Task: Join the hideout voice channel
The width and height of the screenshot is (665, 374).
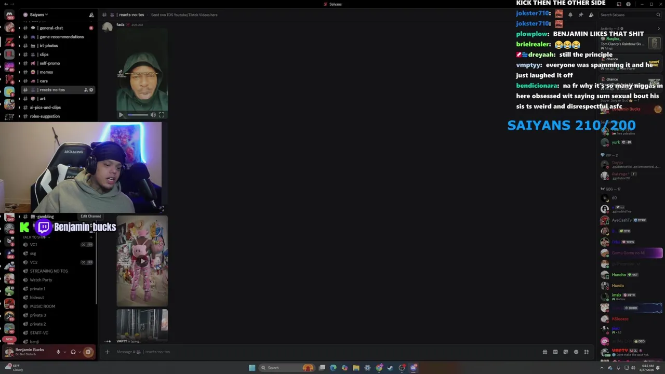Action: [57, 298]
